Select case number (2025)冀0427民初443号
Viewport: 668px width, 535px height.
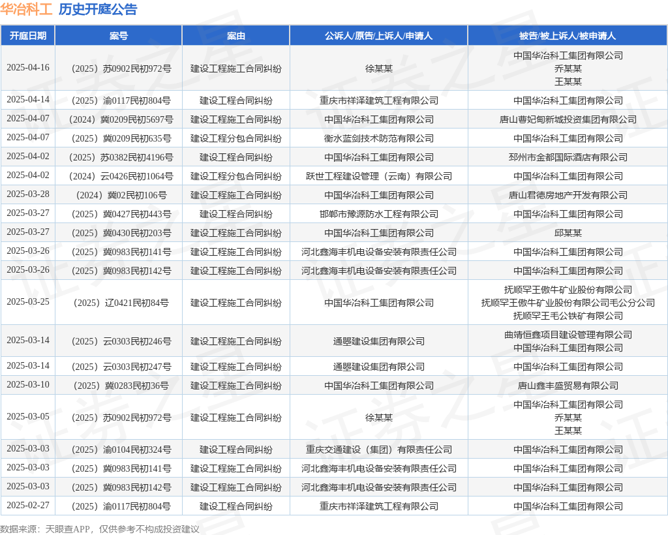(121, 214)
